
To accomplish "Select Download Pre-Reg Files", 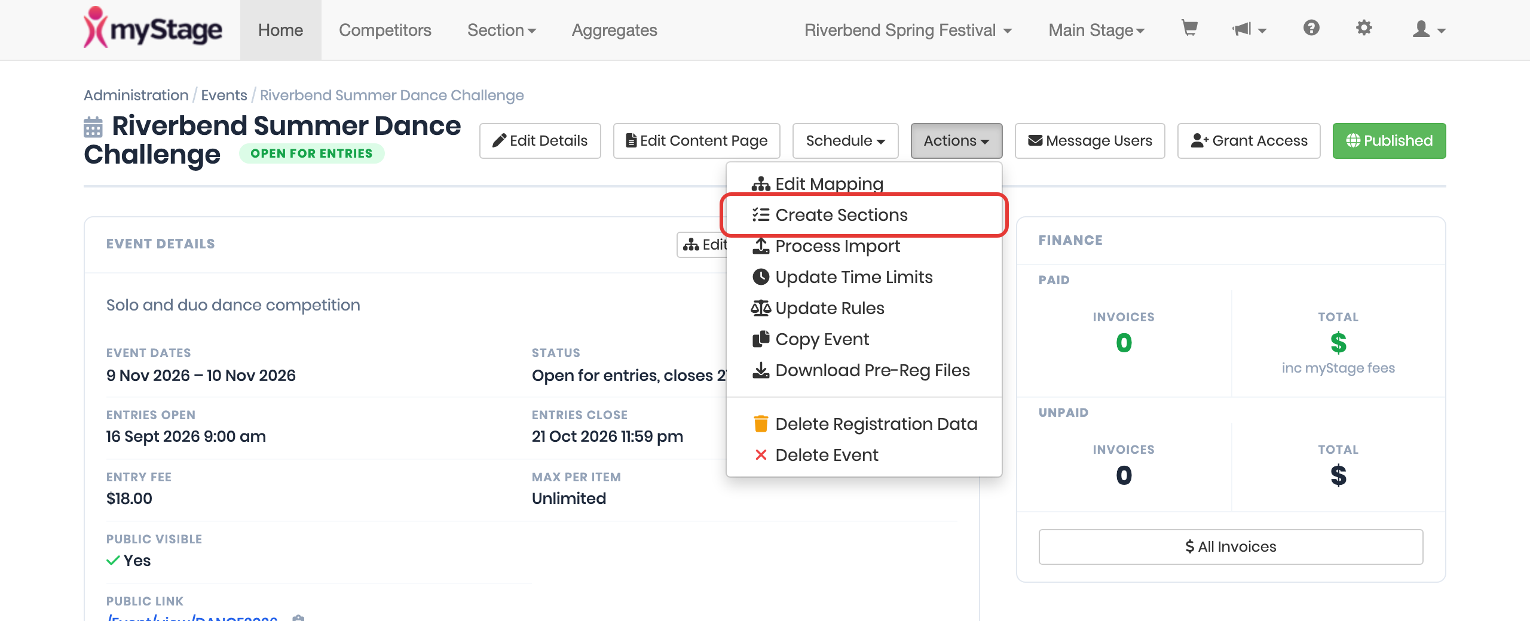I will pos(864,370).
